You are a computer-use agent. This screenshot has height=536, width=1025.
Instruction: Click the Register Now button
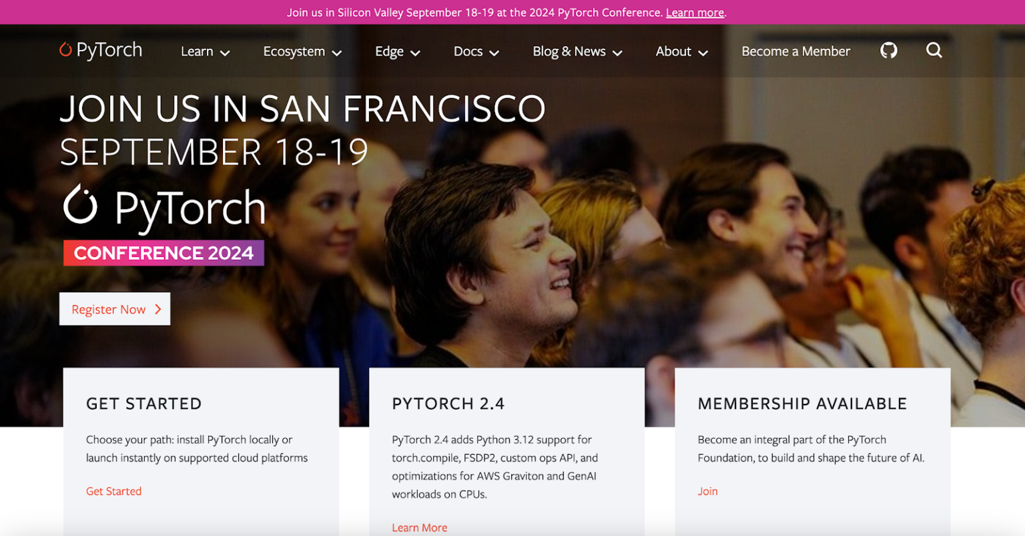coord(114,309)
